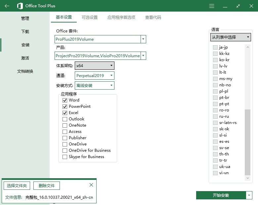Expand the Office 套件 dropdown arrow

click(143, 39)
